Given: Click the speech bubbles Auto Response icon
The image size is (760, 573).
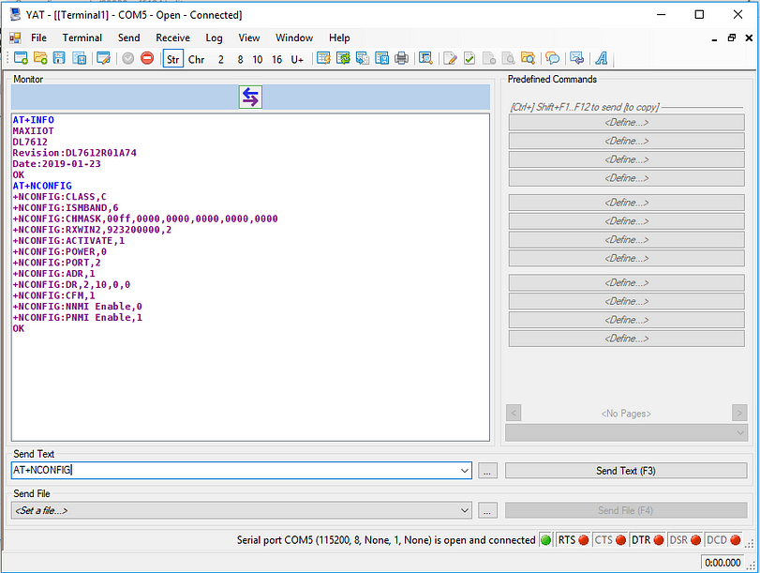Looking at the screenshot, I should pyautogui.click(x=552, y=59).
